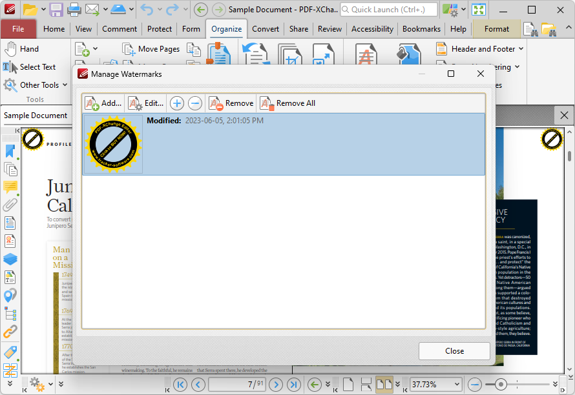Open the Format contextual tab
575x395 pixels.
coord(497,29)
